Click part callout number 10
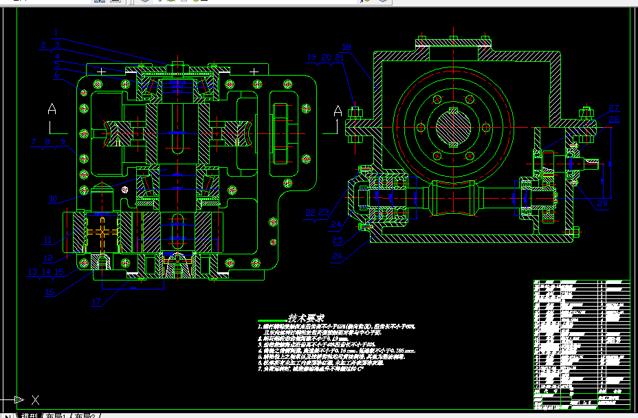Viewport: 638px width, 418px height. click(53, 199)
